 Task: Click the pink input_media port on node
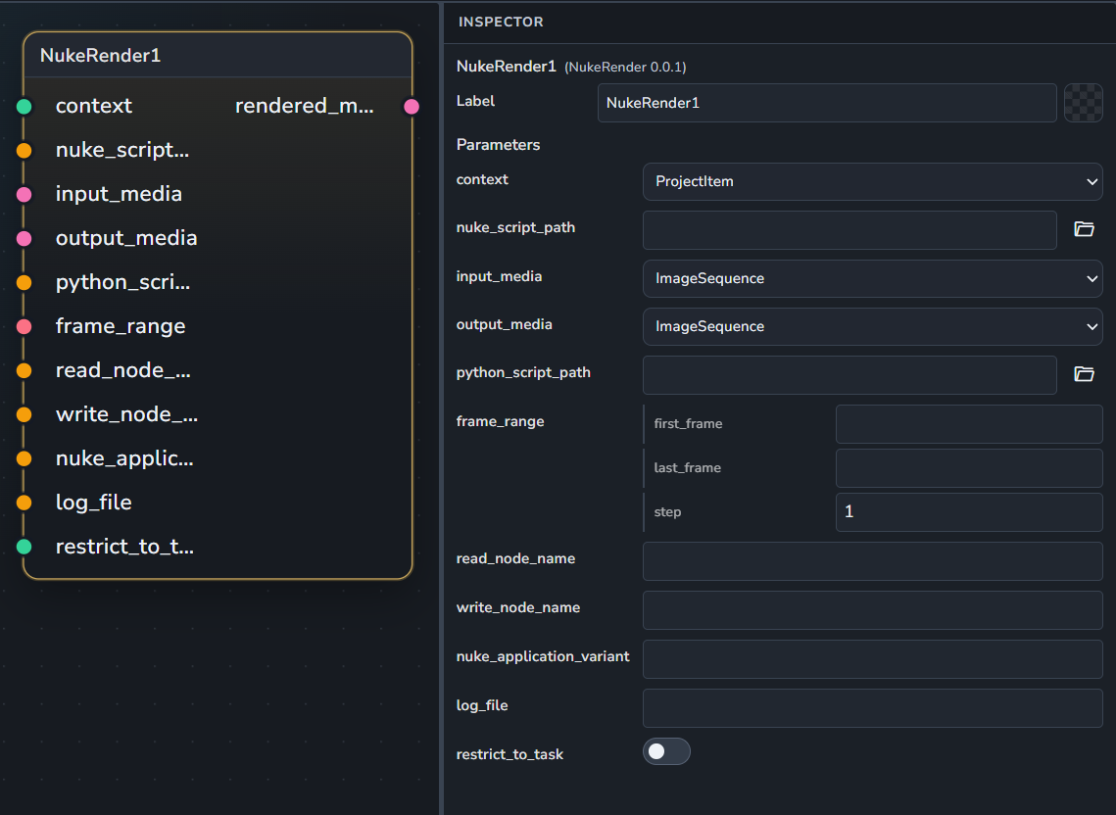point(24,195)
